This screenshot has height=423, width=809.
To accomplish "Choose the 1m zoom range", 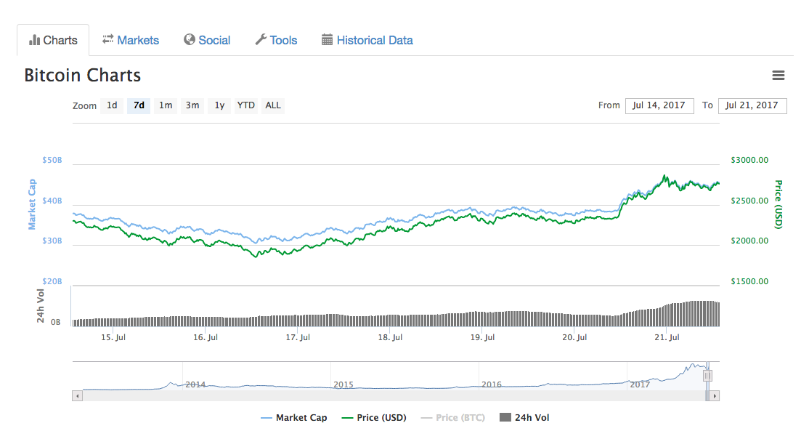I will pos(166,105).
